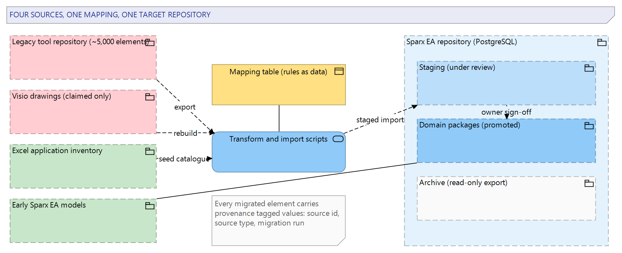Click the table icon on Mapping table element
622x253 pixels.
[339, 71]
